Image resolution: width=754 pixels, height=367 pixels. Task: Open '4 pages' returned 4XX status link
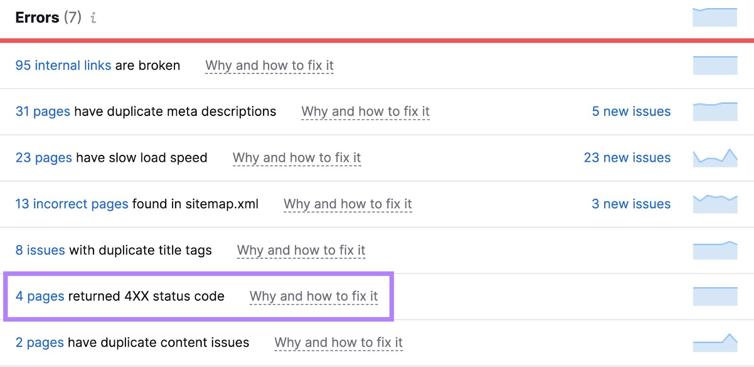click(40, 296)
